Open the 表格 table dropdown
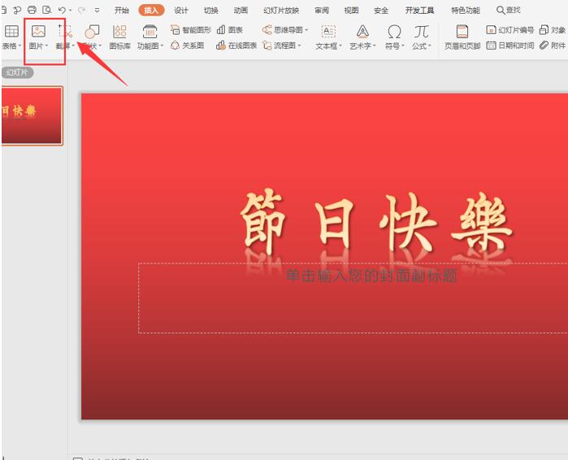This screenshot has height=460, width=568. pyautogui.click(x=11, y=46)
